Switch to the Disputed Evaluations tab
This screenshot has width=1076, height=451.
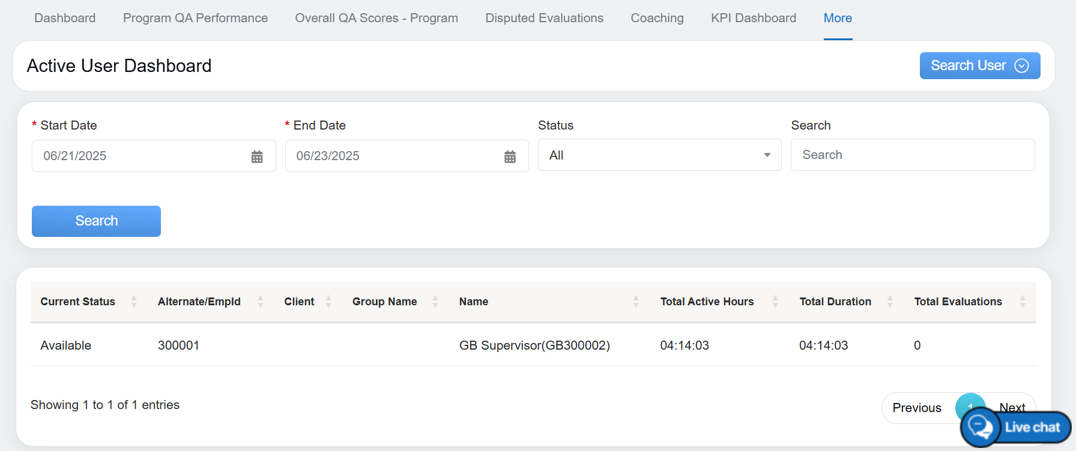[544, 18]
